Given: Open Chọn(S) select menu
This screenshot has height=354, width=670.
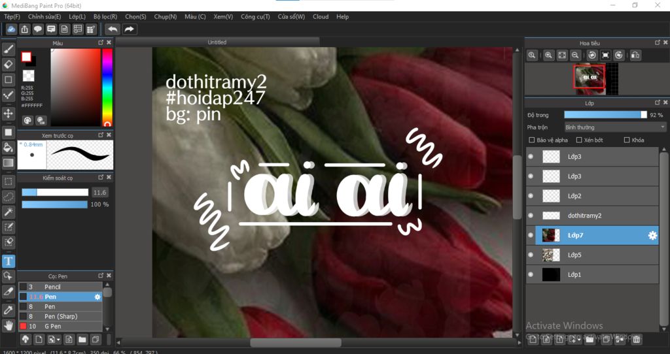Looking at the screenshot, I should pos(135,16).
